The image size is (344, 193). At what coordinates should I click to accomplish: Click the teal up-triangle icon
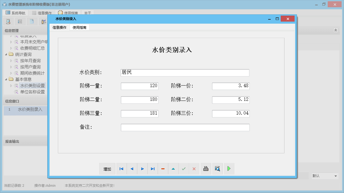point(173,169)
